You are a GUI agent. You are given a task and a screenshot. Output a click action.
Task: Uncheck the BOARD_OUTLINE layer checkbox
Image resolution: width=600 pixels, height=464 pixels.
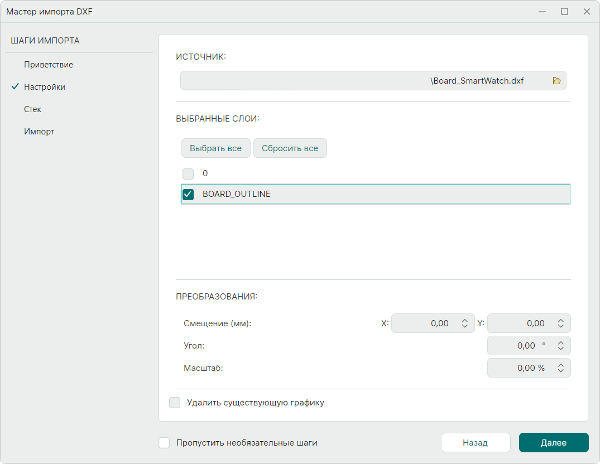[x=188, y=194]
